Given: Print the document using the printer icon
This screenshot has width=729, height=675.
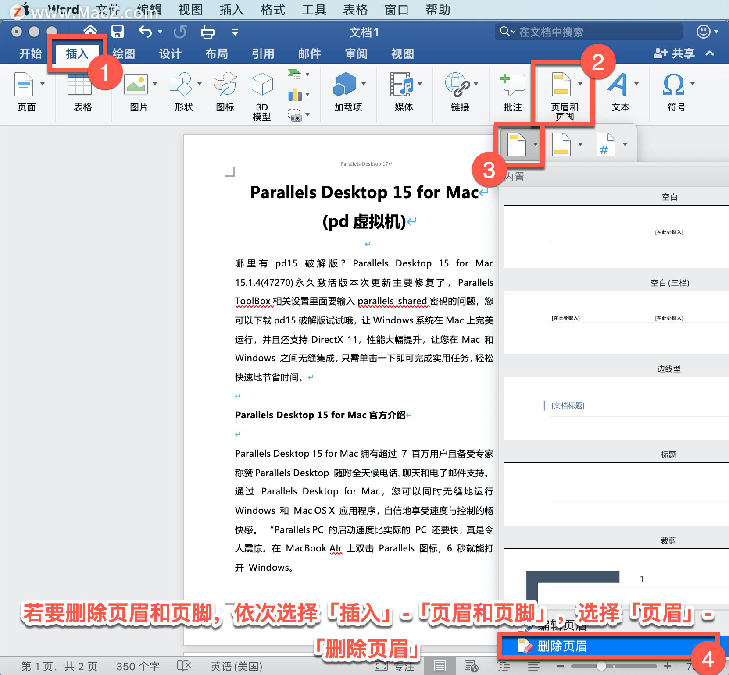Looking at the screenshot, I should tap(207, 32).
